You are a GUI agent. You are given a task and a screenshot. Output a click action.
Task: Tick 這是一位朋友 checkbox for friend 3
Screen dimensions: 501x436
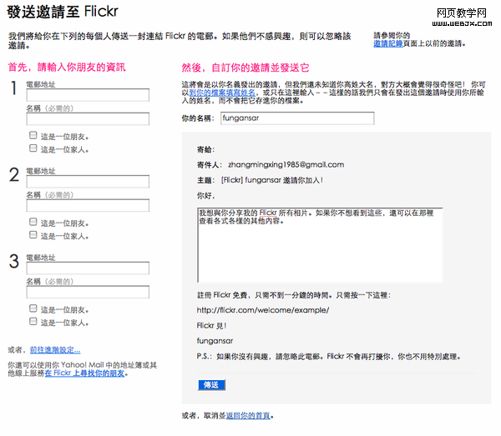tap(33, 308)
